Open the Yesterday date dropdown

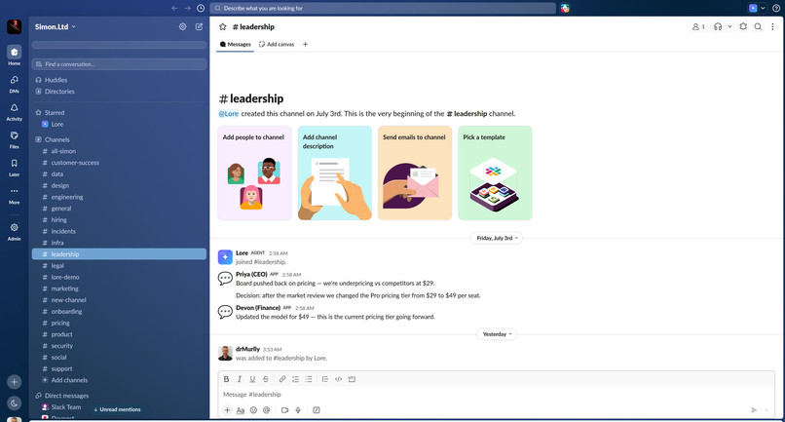(x=497, y=334)
